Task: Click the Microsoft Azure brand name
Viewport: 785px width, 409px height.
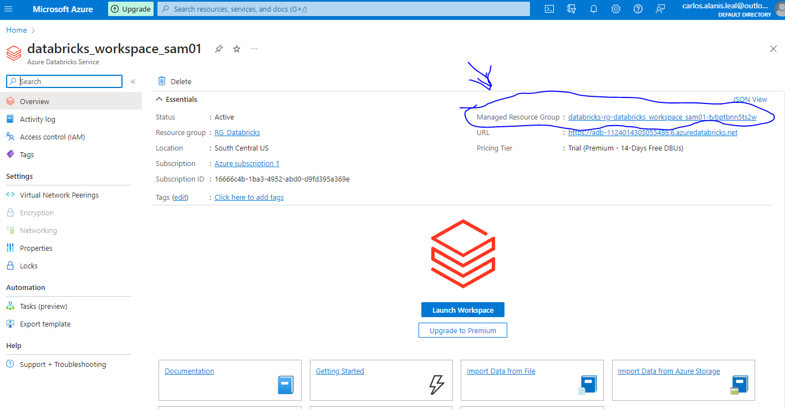Action: (x=63, y=9)
